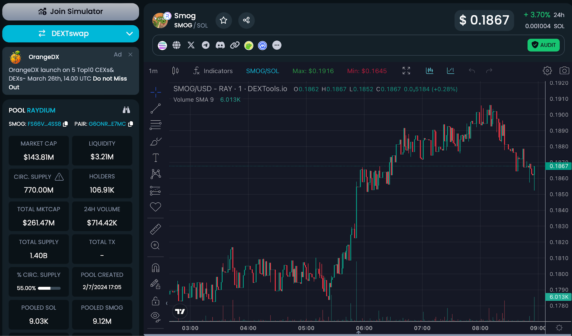
Task: Click the 24H VOLUME $714.42K card
Action: pos(102,216)
